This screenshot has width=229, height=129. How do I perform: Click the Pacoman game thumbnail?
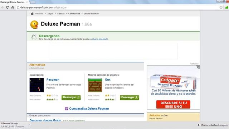pyautogui.click(x=36, y=85)
